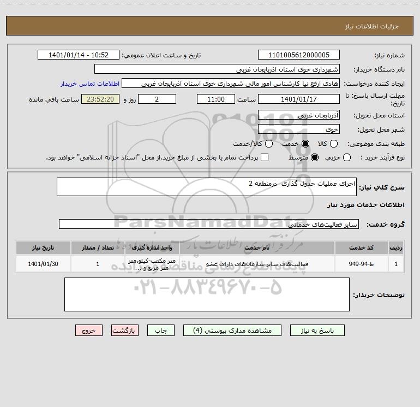Click the جزئیات اطلاعات نیاز header title
The height and width of the screenshot is (407, 420).
(x=372, y=26)
